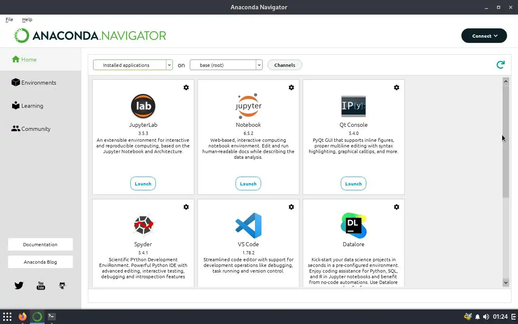Screen dimensions: 518x324
Task: Click Notebook version 6.5.2
Action: pyautogui.click(x=248, y=133)
